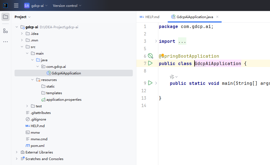This screenshot has height=165, width=270.
Task: Click the no-bean gutter icon on line 6
Action: [150, 56]
